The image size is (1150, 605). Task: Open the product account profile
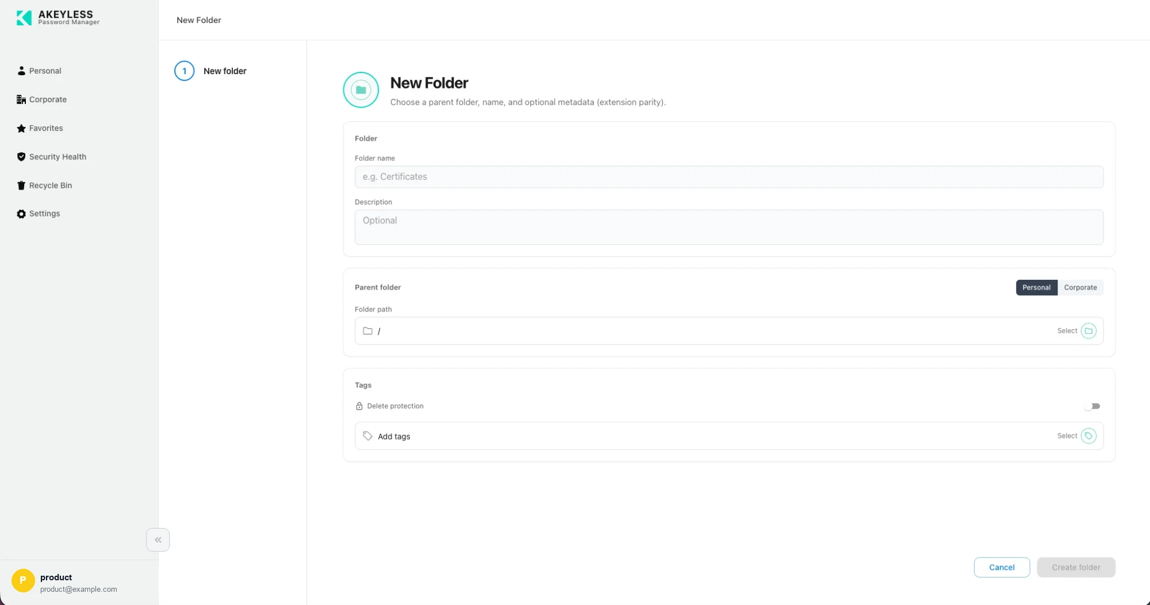[x=79, y=582]
